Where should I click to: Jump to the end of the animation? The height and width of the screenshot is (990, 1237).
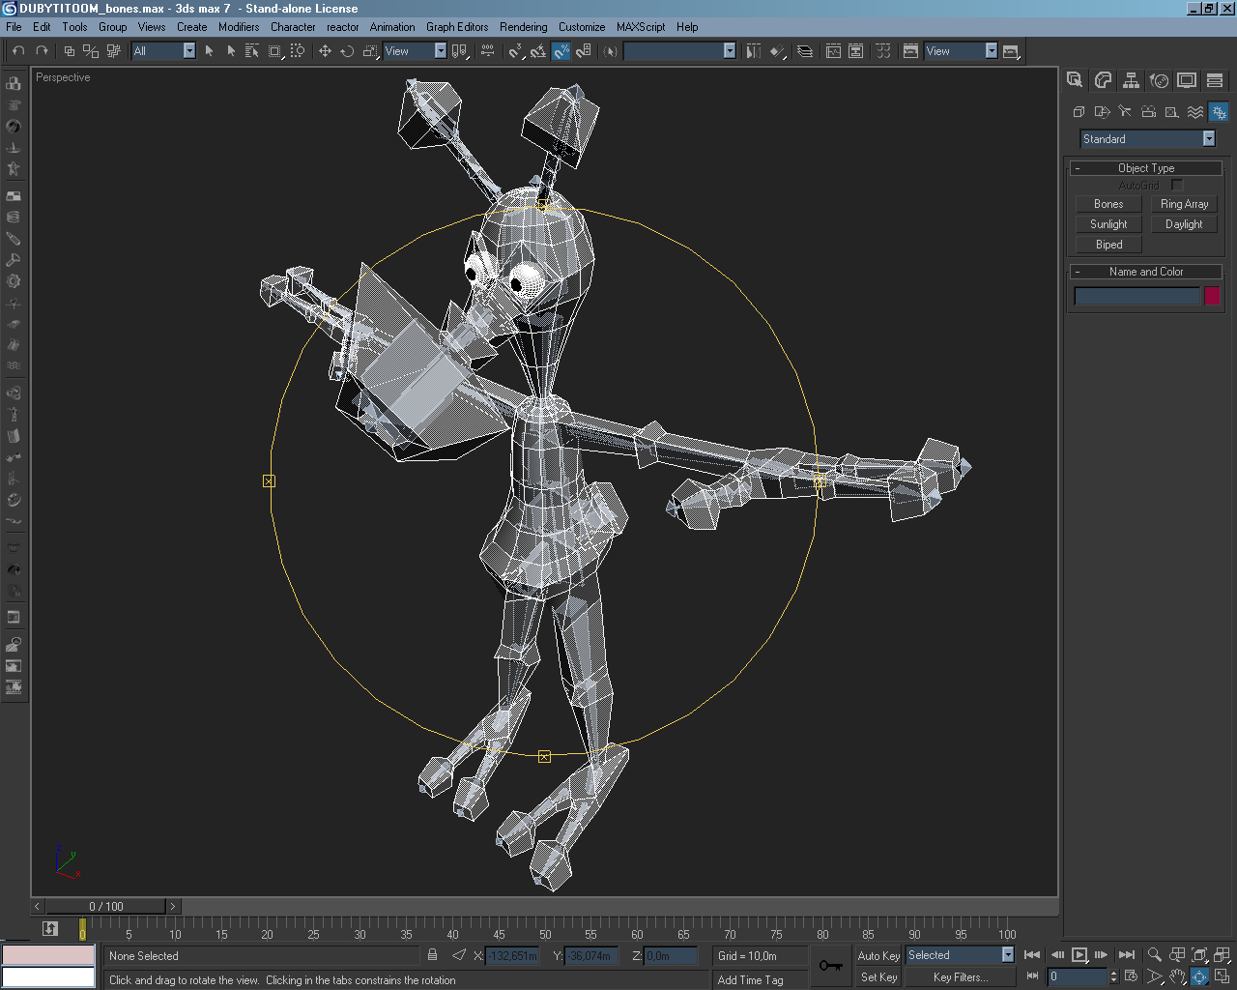point(1127,955)
